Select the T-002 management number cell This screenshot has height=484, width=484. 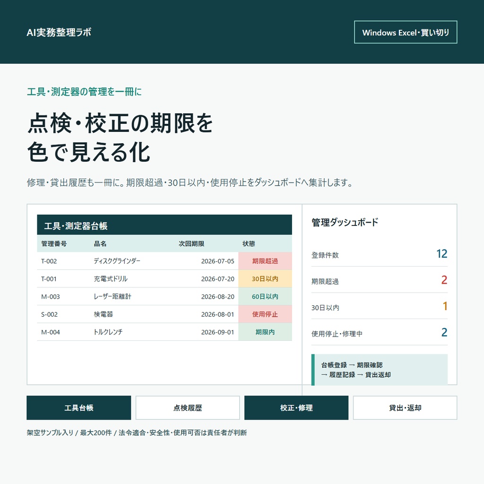coord(49,261)
